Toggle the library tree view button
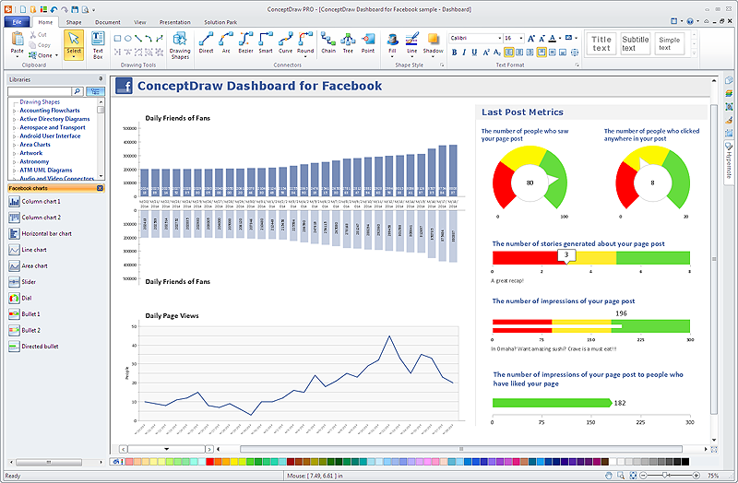The height and width of the screenshot is (483, 738). pos(94,91)
